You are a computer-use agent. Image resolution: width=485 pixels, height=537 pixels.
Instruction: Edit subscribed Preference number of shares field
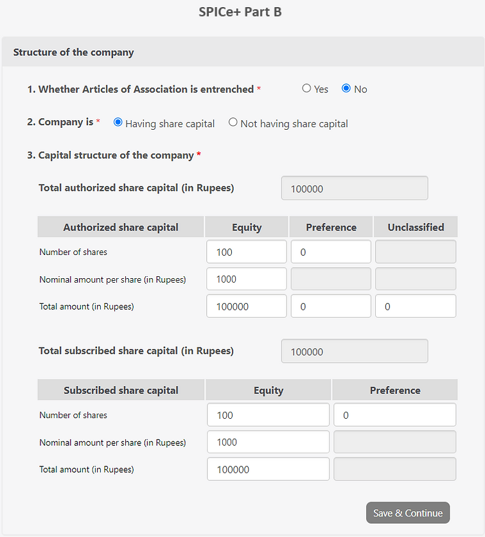point(395,415)
